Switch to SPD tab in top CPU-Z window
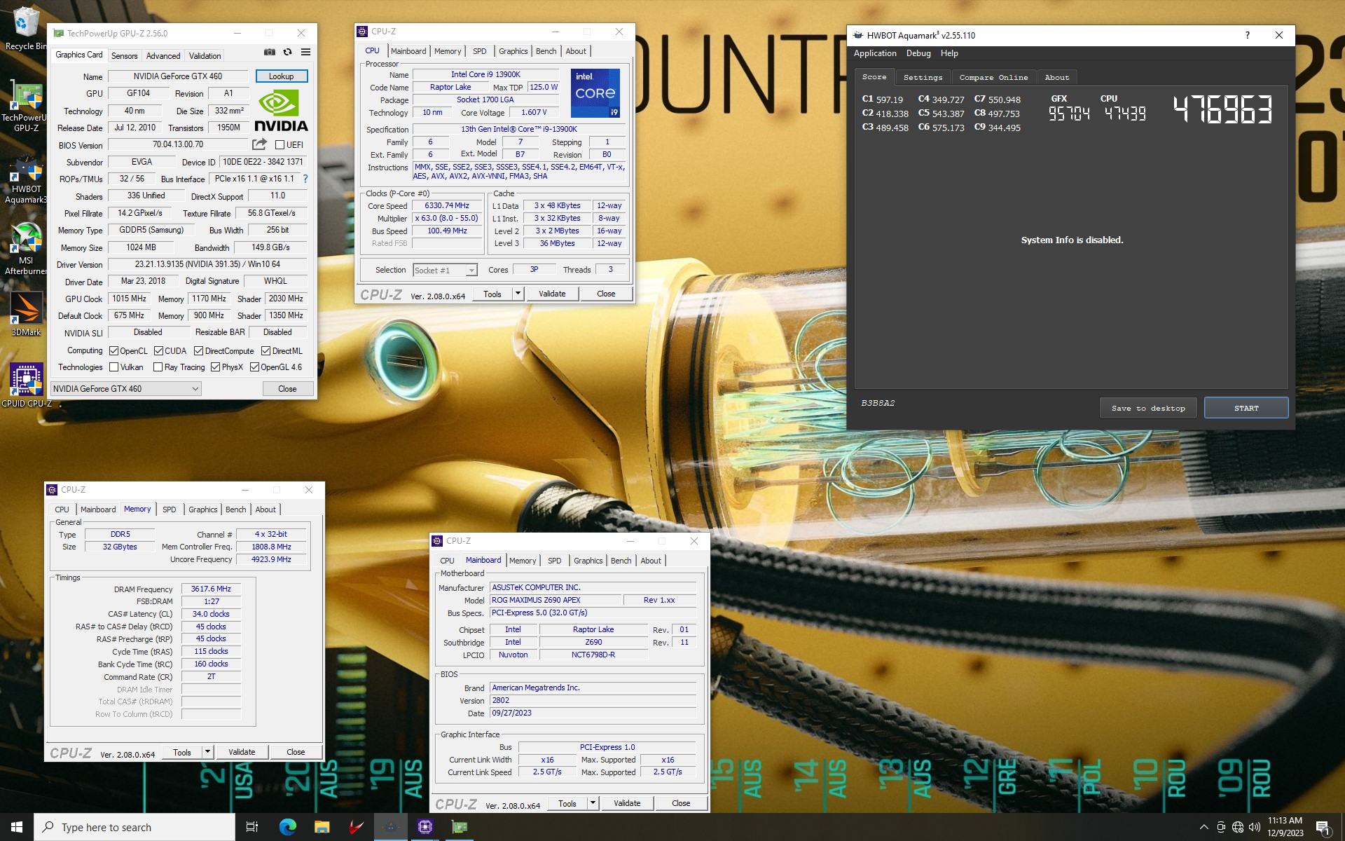 480,51
